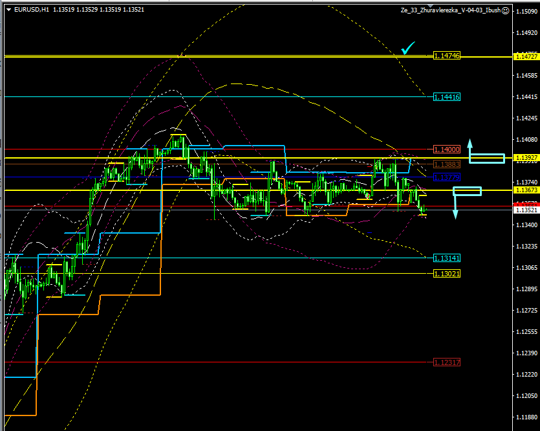Click the 1.14920 price on the scale
540x431 pixels.
526,33
